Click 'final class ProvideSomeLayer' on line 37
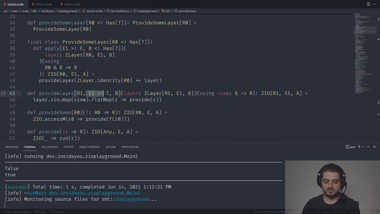The image size is (380, 214). point(68,42)
